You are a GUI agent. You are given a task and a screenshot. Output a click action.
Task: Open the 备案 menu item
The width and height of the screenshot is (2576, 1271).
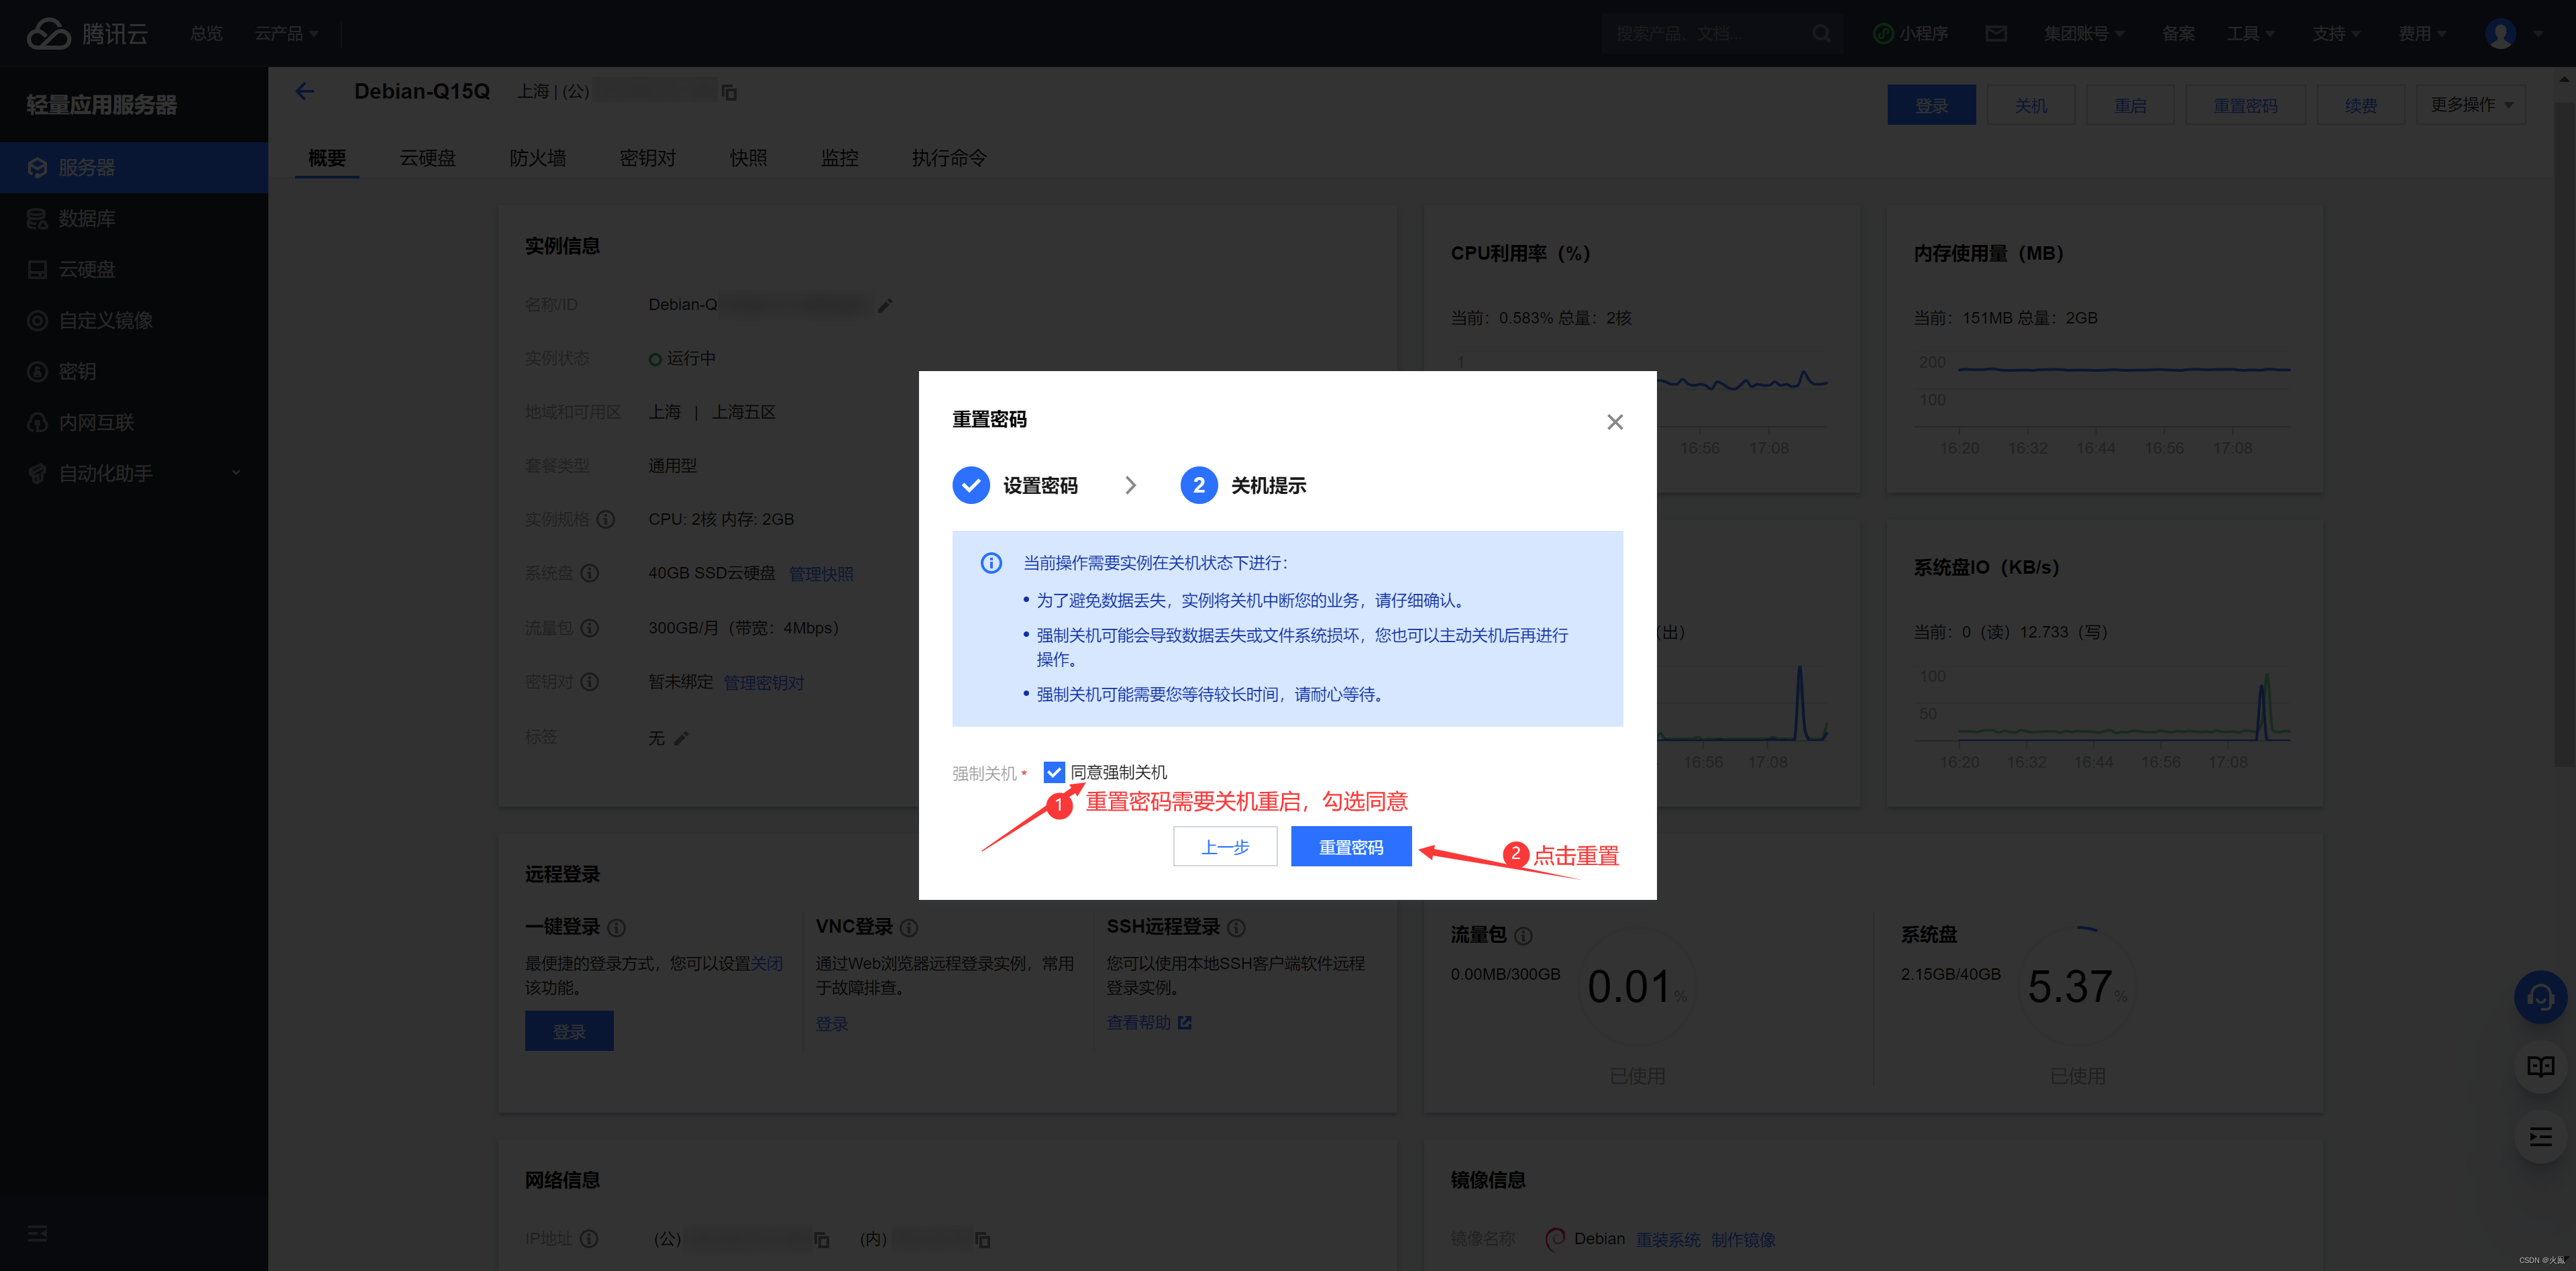(x=2178, y=34)
